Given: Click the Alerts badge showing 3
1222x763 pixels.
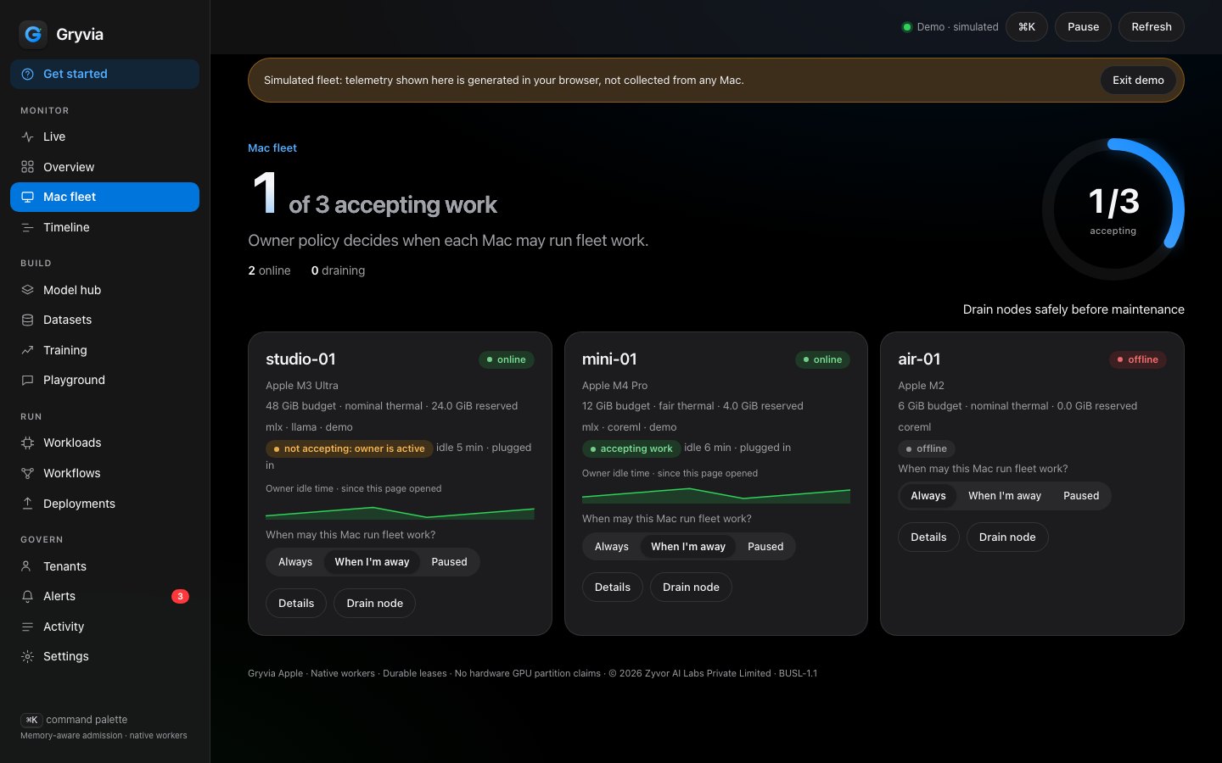Looking at the screenshot, I should coord(180,596).
